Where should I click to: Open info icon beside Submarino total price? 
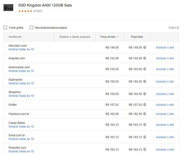[145, 81]
